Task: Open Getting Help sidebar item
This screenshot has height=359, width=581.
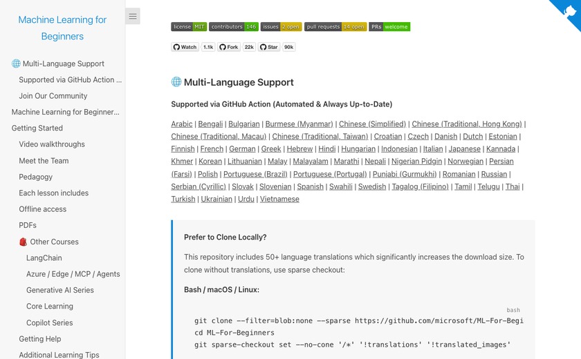Action: pyautogui.click(x=40, y=339)
